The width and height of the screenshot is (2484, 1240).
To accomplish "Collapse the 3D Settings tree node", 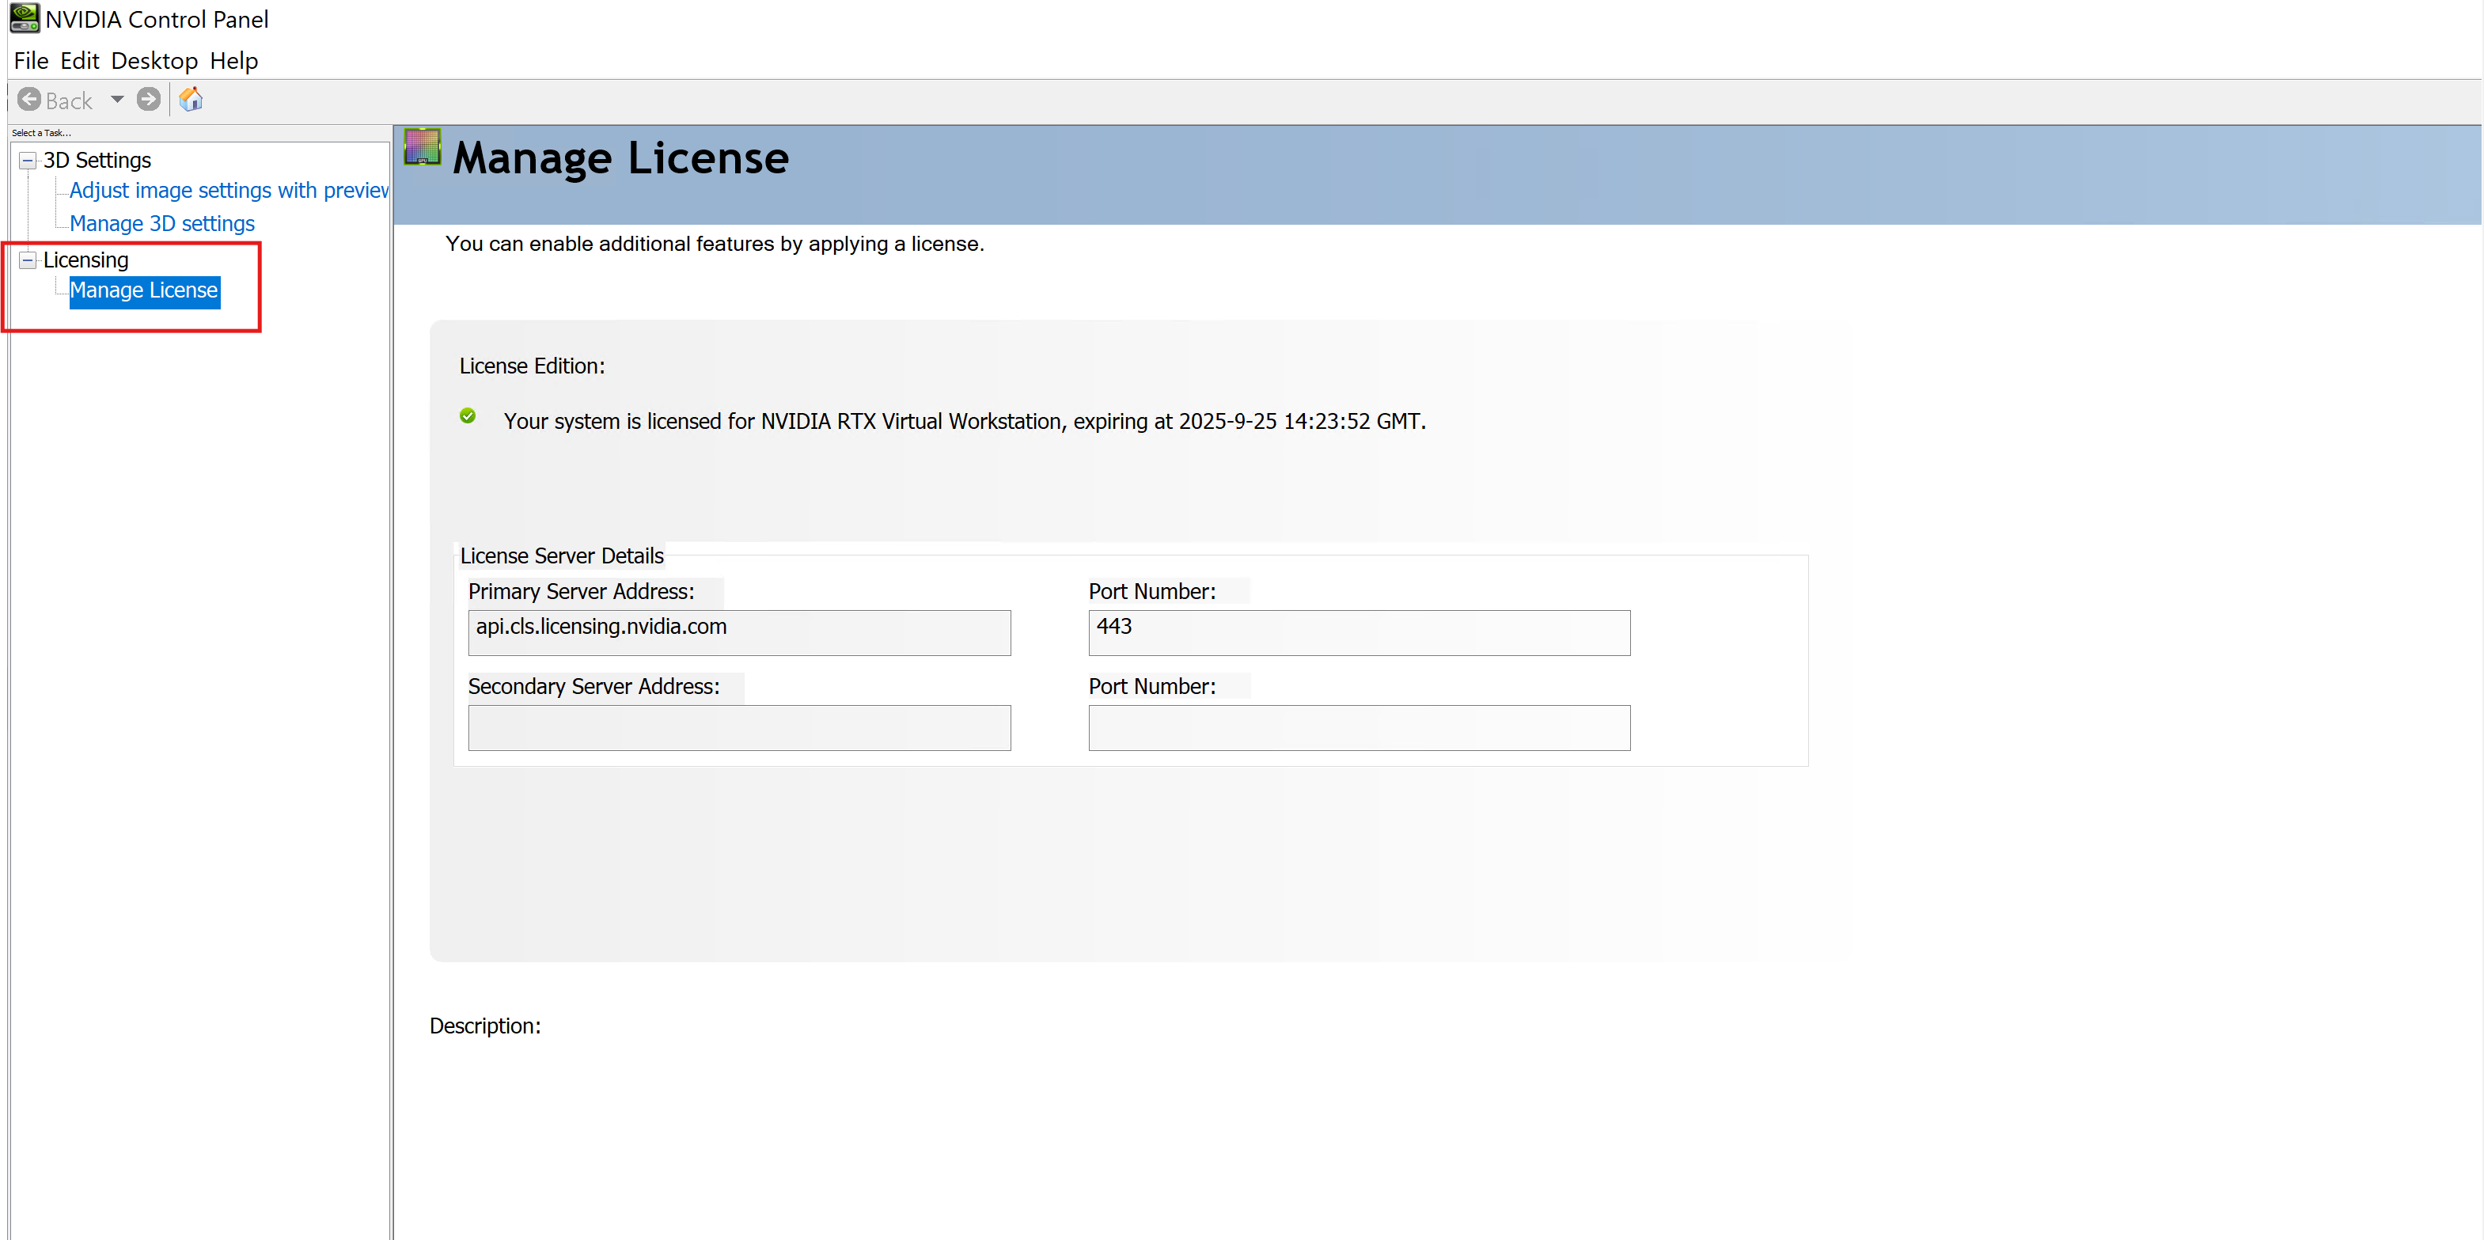I will (28, 161).
